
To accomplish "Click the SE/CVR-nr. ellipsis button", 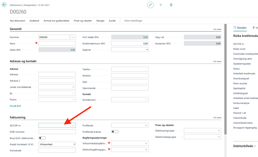I will pyautogui.click(x=73, y=125).
